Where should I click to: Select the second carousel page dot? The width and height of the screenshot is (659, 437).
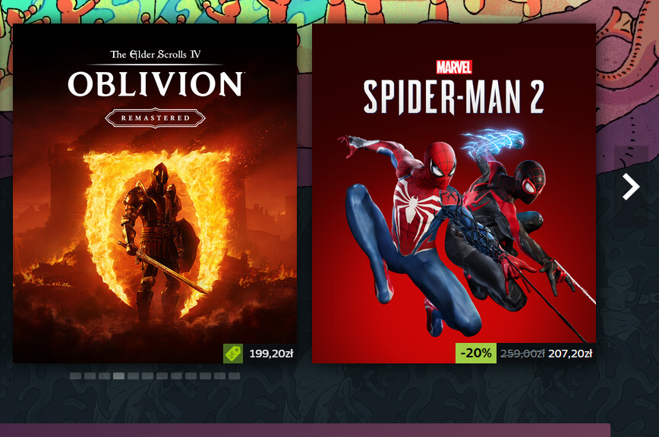[90, 376]
